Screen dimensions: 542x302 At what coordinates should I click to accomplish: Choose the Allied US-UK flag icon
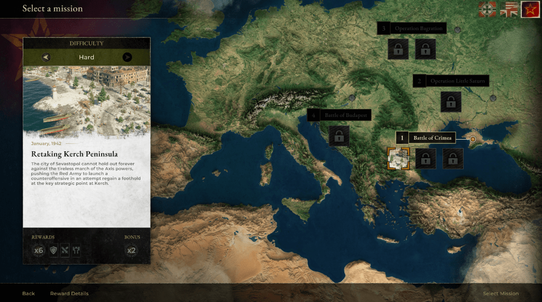click(x=509, y=9)
